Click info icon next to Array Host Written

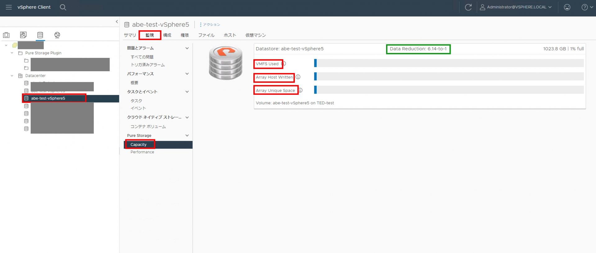[x=298, y=77]
